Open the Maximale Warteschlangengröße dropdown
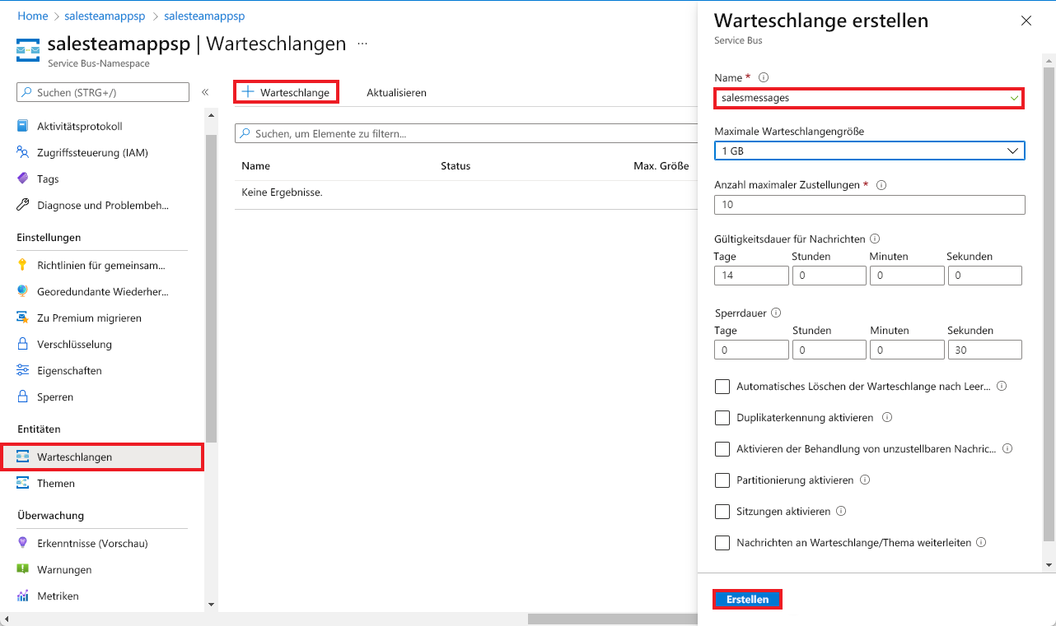The image size is (1056, 626). 870,151
